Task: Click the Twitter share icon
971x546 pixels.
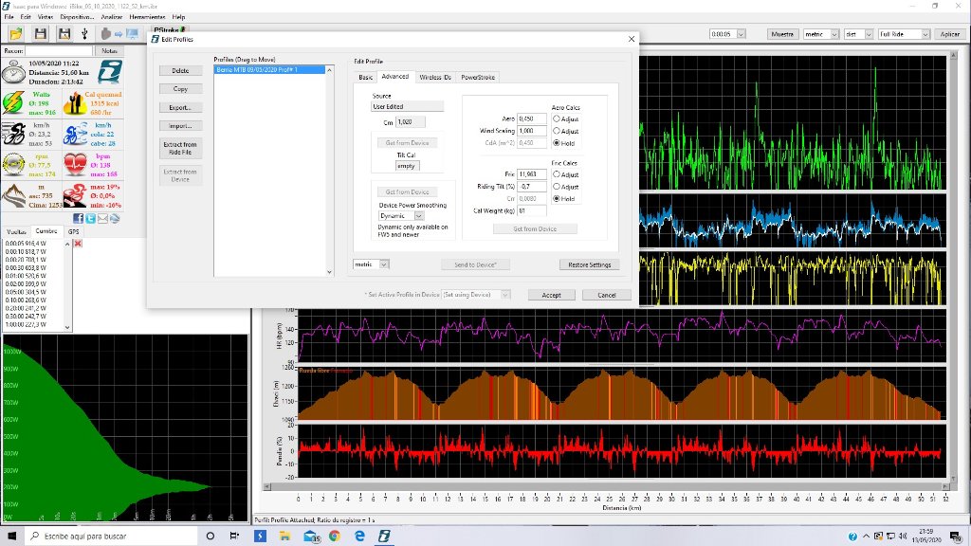Action: point(90,218)
